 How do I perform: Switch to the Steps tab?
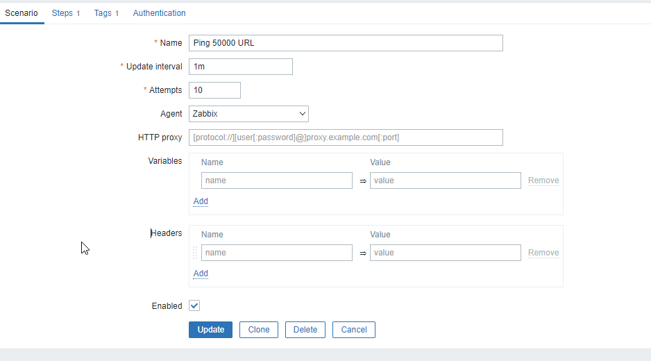[x=65, y=13]
